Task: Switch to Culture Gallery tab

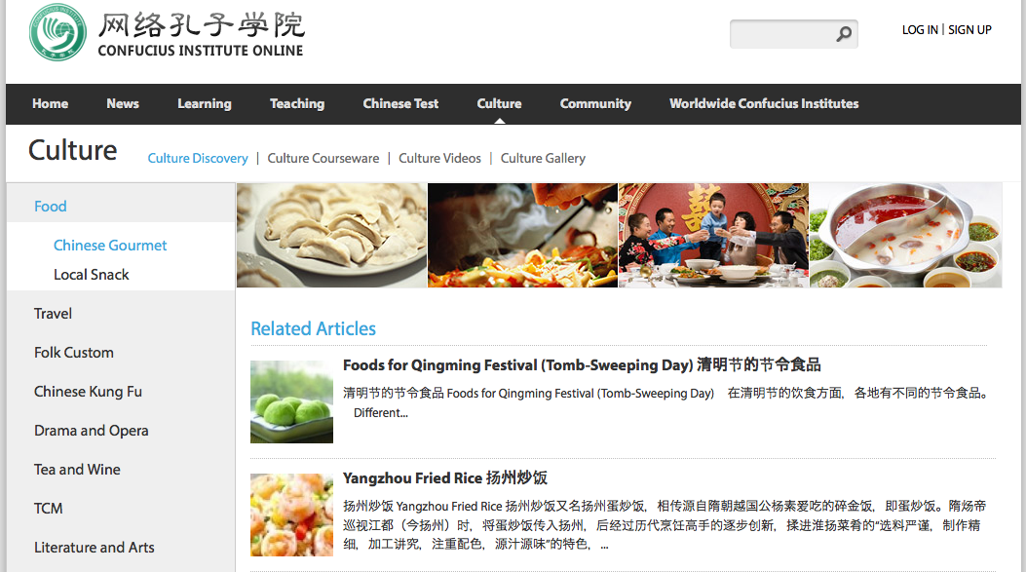Action: (x=543, y=159)
